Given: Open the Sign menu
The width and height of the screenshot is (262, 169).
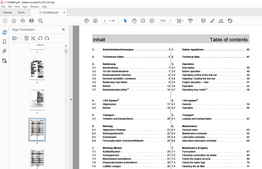Looking at the screenshot, I should click(25, 7).
